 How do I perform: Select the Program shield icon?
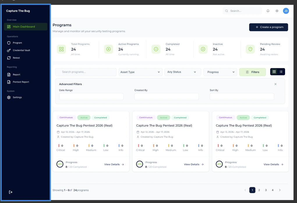9,43
